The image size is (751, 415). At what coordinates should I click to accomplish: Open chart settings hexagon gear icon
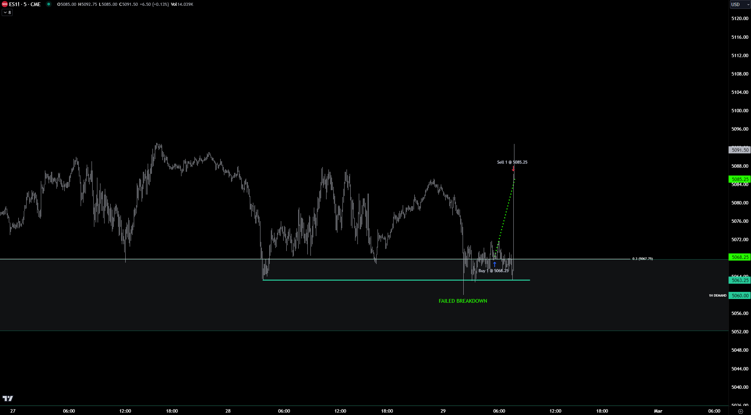tap(740, 411)
